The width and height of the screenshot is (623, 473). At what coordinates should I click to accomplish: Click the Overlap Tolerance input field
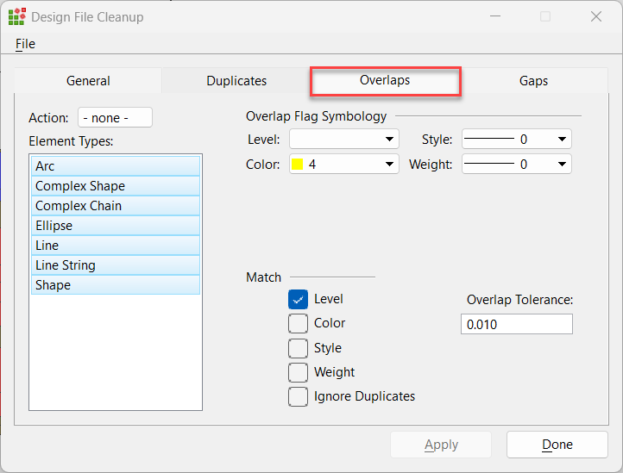(516, 324)
